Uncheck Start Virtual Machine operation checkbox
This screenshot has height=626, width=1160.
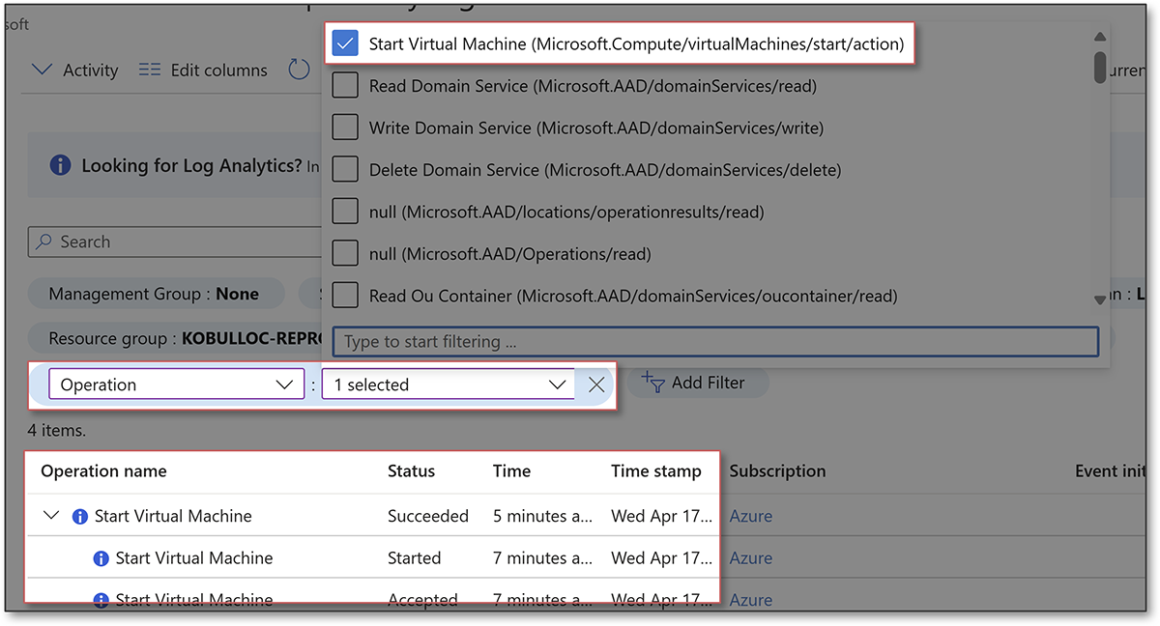click(345, 44)
